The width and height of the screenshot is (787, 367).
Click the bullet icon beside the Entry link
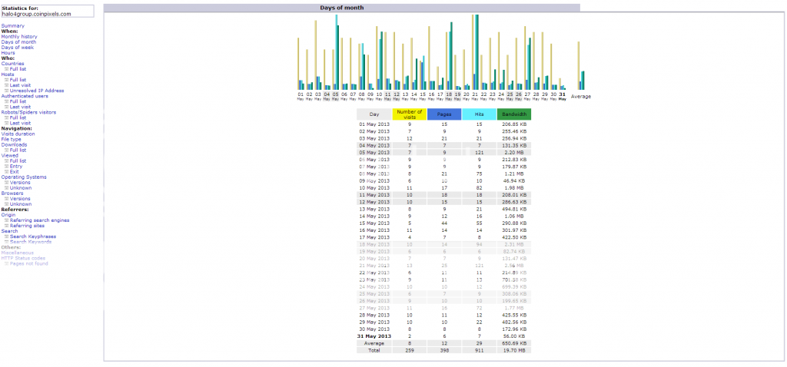(6, 166)
